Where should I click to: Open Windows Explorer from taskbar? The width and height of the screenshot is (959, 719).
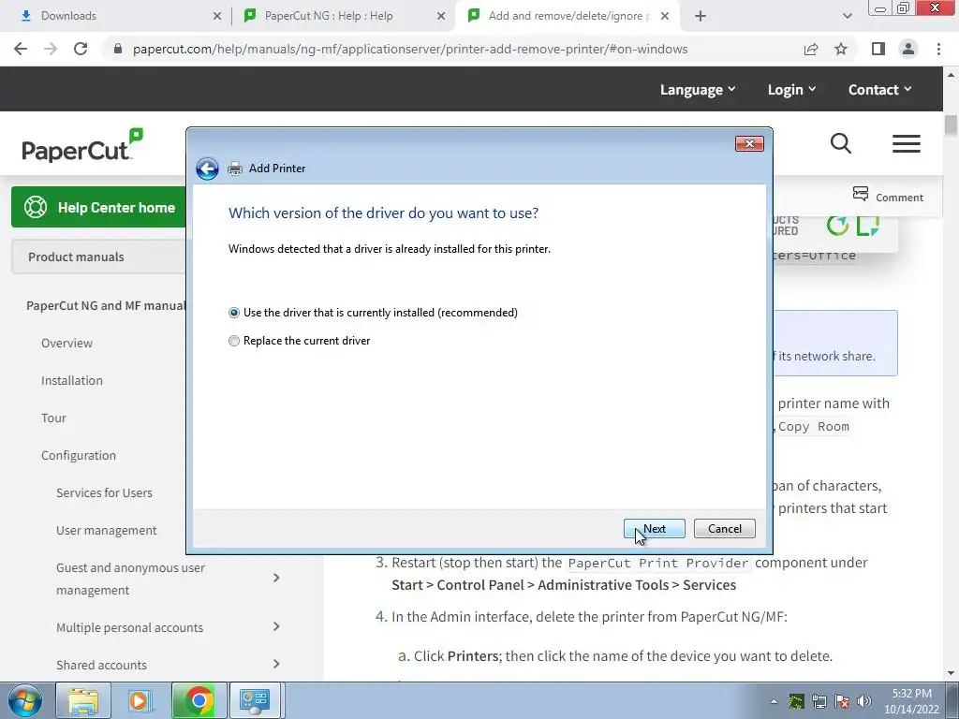click(x=83, y=700)
